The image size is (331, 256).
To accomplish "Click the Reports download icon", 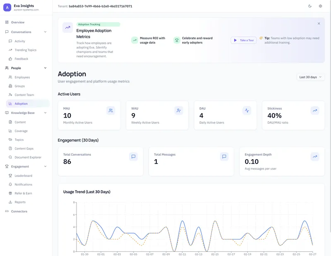I will pyautogui.click(x=10, y=202).
